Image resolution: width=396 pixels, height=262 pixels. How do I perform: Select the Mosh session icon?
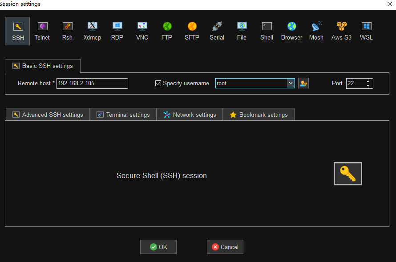pyautogui.click(x=316, y=31)
